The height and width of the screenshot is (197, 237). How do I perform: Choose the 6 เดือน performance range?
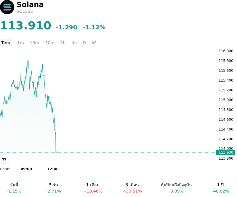132,188
